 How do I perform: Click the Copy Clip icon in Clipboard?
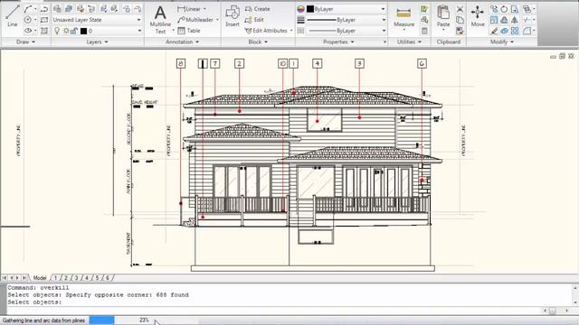[460, 20]
